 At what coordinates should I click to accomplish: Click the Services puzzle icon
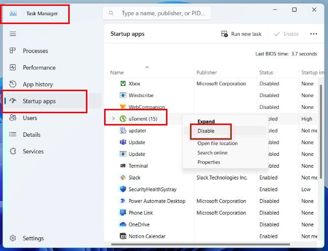(13, 151)
